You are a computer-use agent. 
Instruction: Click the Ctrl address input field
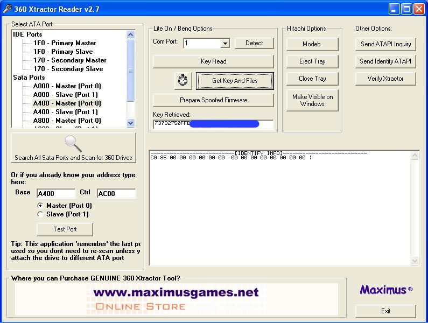(x=116, y=193)
